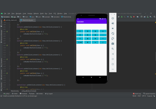The width and height of the screenshot is (156, 109).
Task: Click the emulator zoom magnifier icon
Action: [x=113, y=49]
